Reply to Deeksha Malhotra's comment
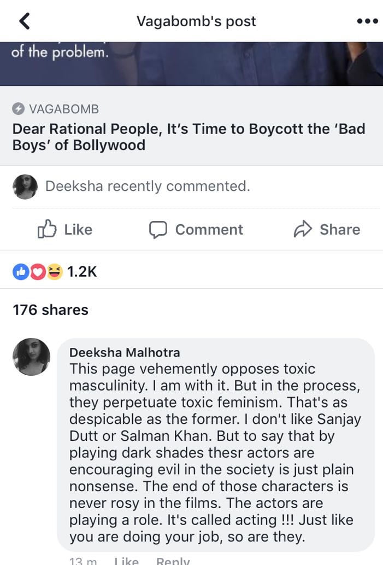 173,561
